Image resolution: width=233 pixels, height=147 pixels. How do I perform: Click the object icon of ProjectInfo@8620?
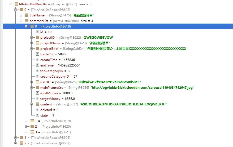point(32,127)
